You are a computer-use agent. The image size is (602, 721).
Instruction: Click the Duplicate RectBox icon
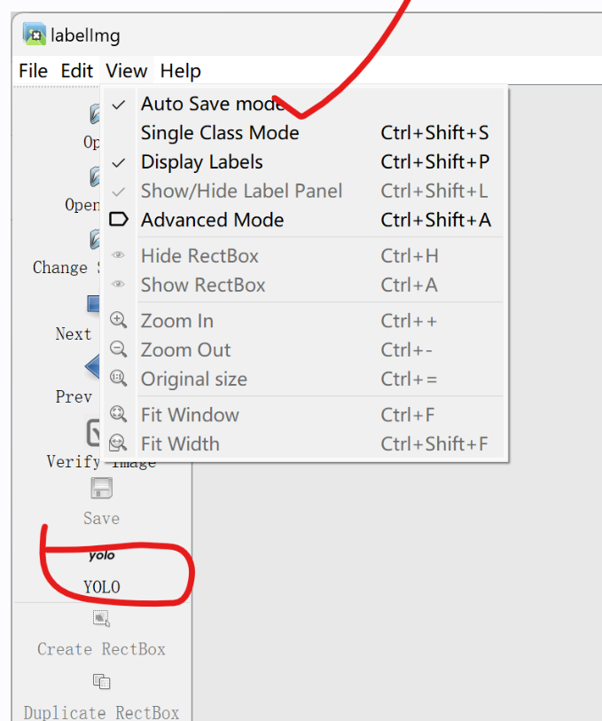pos(101,682)
